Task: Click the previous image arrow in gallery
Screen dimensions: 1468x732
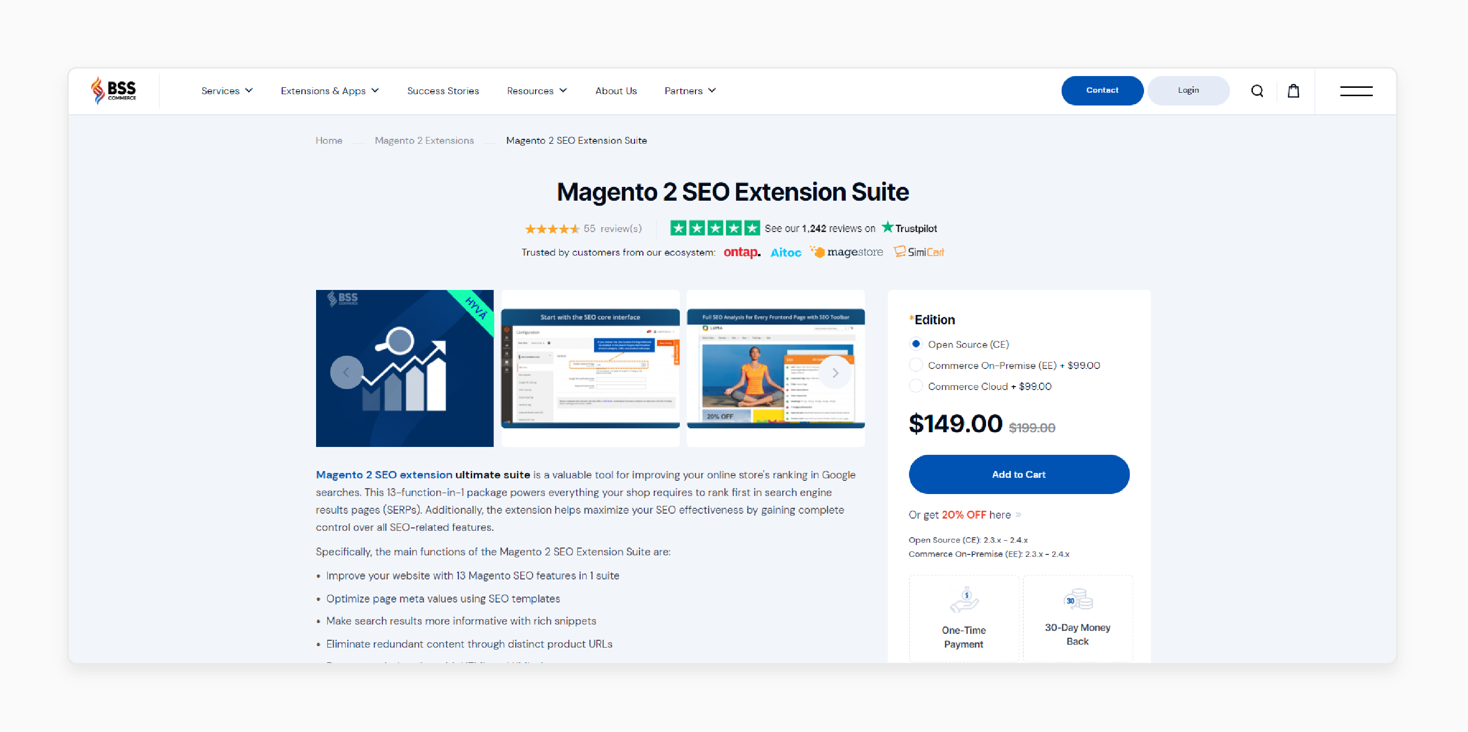Action: pyautogui.click(x=347, y=372)
